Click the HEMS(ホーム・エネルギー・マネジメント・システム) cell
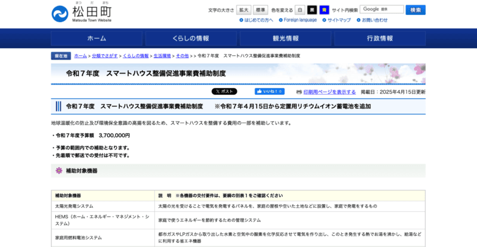The image size is (477, 247). [x=103, y=220]
